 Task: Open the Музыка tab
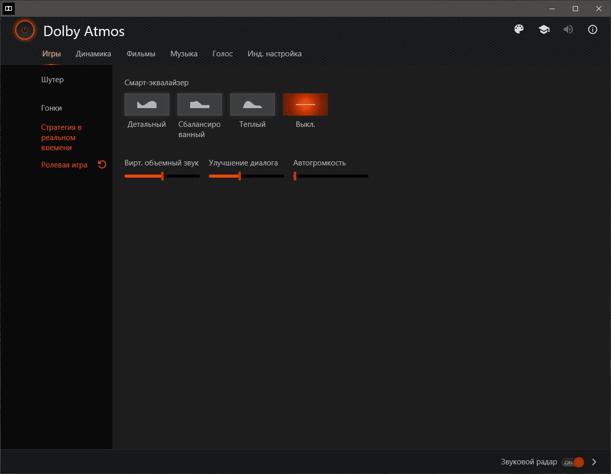point(184,54)
